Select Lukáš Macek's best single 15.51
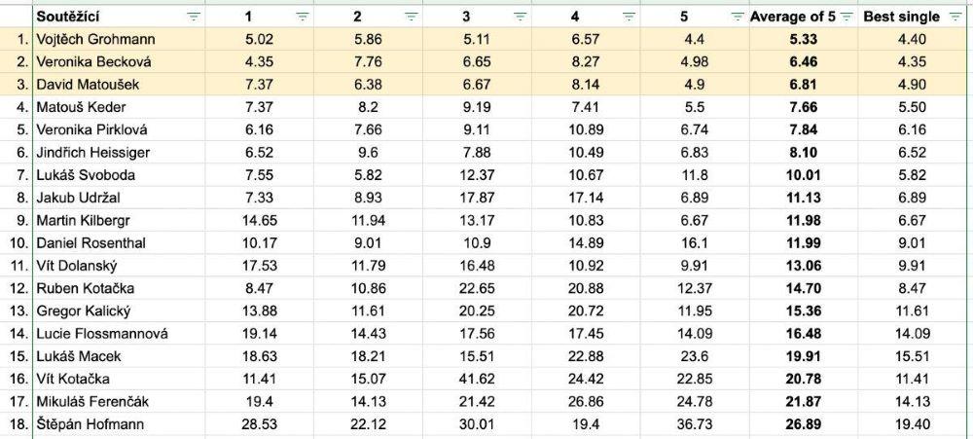973x439 pixels. [x=912, y=356]
